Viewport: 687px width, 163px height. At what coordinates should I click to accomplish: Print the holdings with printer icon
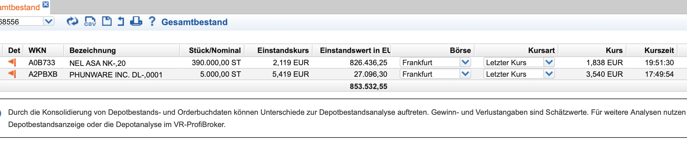[136, 21]
